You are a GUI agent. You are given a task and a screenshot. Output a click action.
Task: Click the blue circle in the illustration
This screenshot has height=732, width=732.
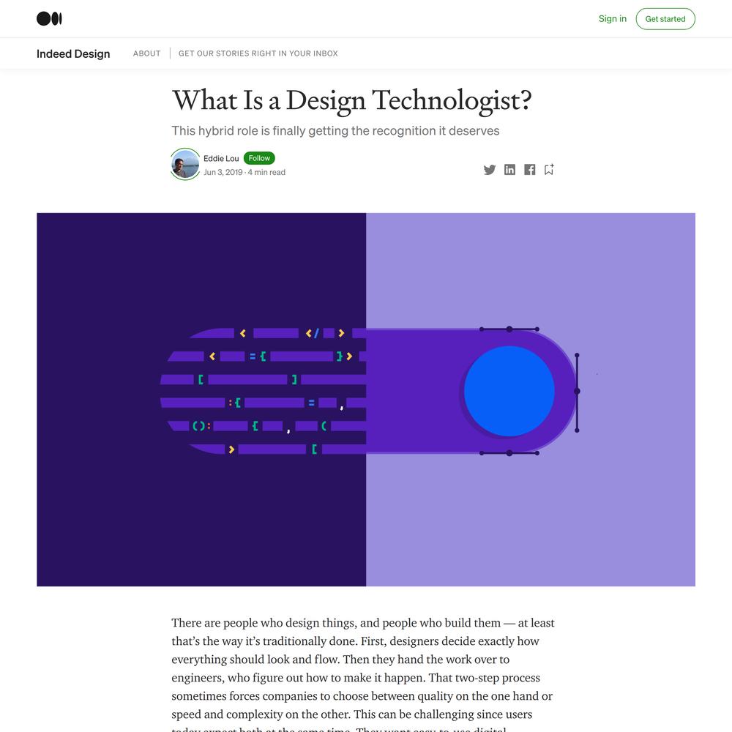pos(509,391)
